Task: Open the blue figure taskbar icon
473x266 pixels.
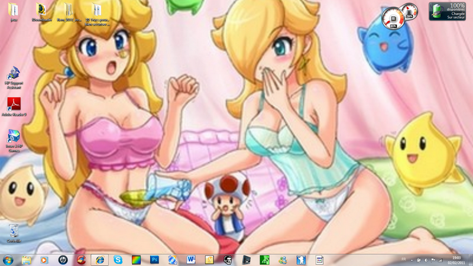Action: tap(301, 259)
